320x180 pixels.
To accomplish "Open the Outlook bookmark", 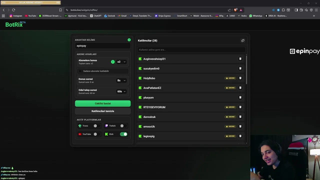I will pyautogui.click(x=109, y=16).
